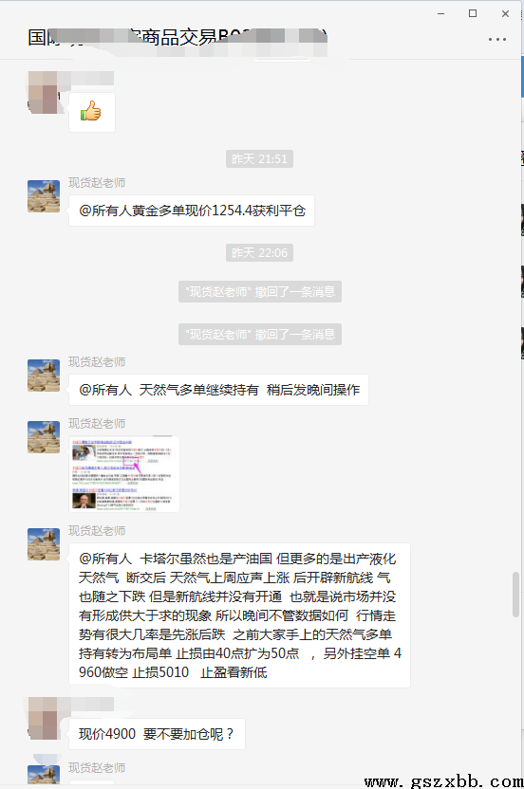This screenshot has height=789, width=524.
Task: Click the 昨天 21:51 timestamp label
Action: pyautogui.click(x=259, y=159)
